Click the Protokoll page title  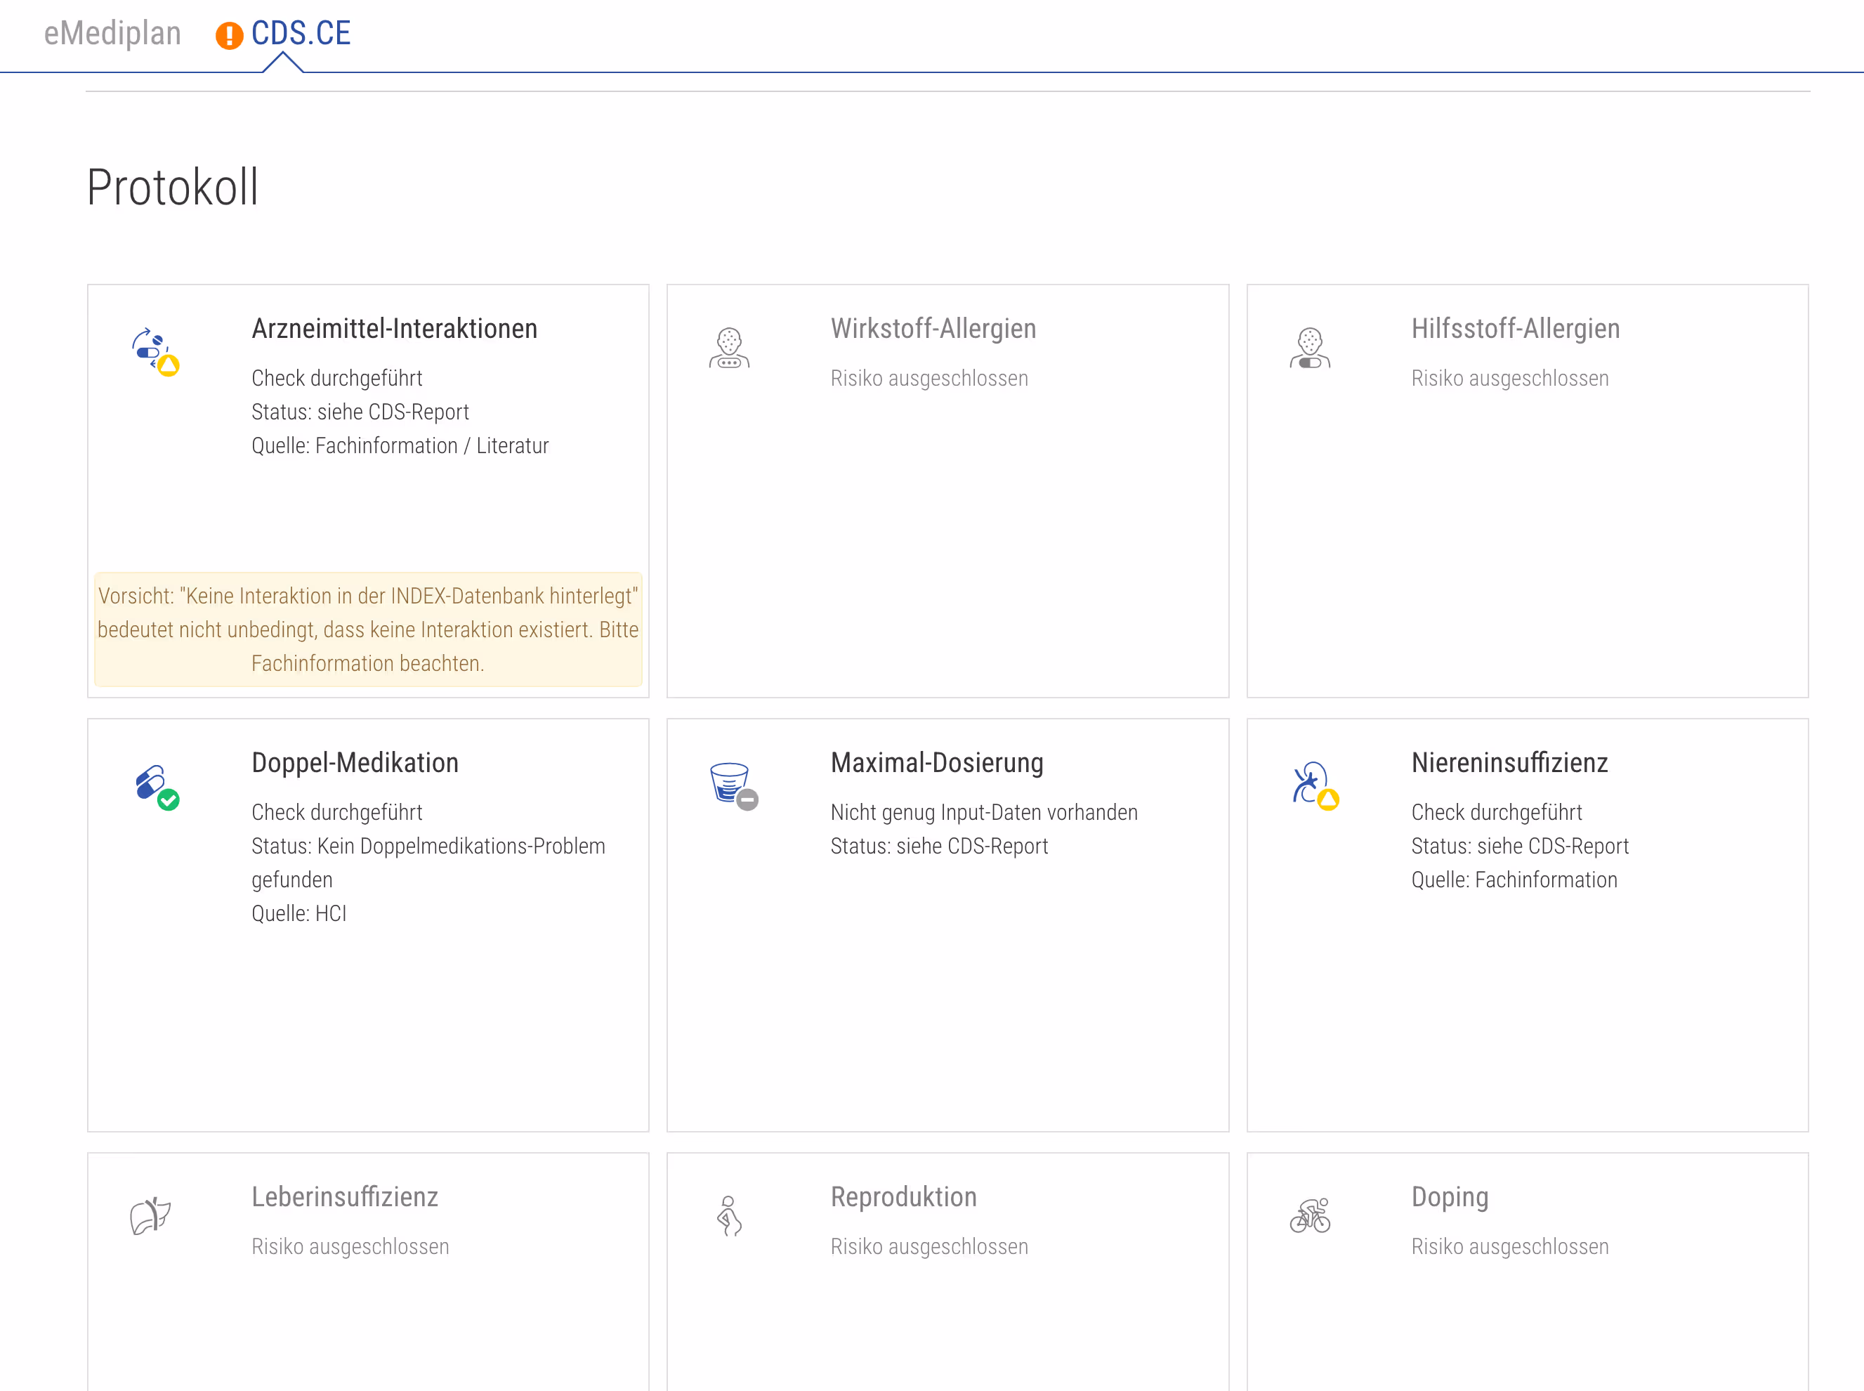[173, 187]
